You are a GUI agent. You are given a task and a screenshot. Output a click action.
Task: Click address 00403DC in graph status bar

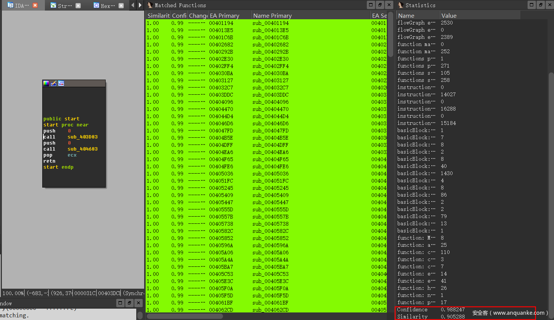pyautogui.click(x=109, y=293)
